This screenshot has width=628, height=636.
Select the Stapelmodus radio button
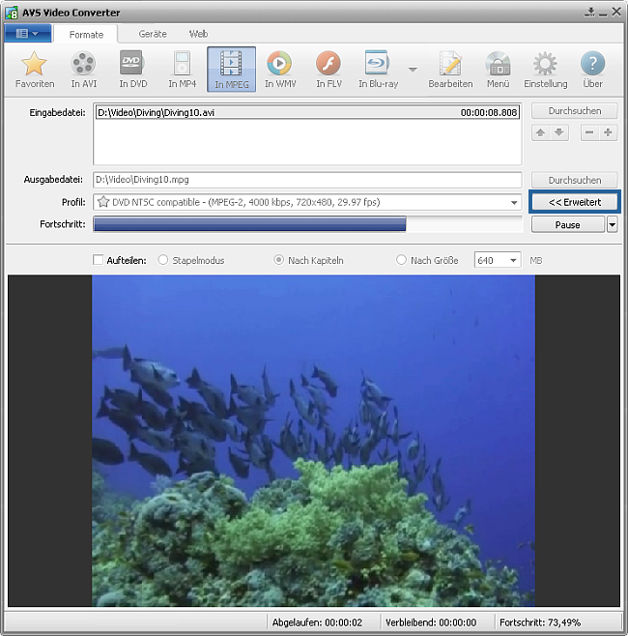(162, 260)
